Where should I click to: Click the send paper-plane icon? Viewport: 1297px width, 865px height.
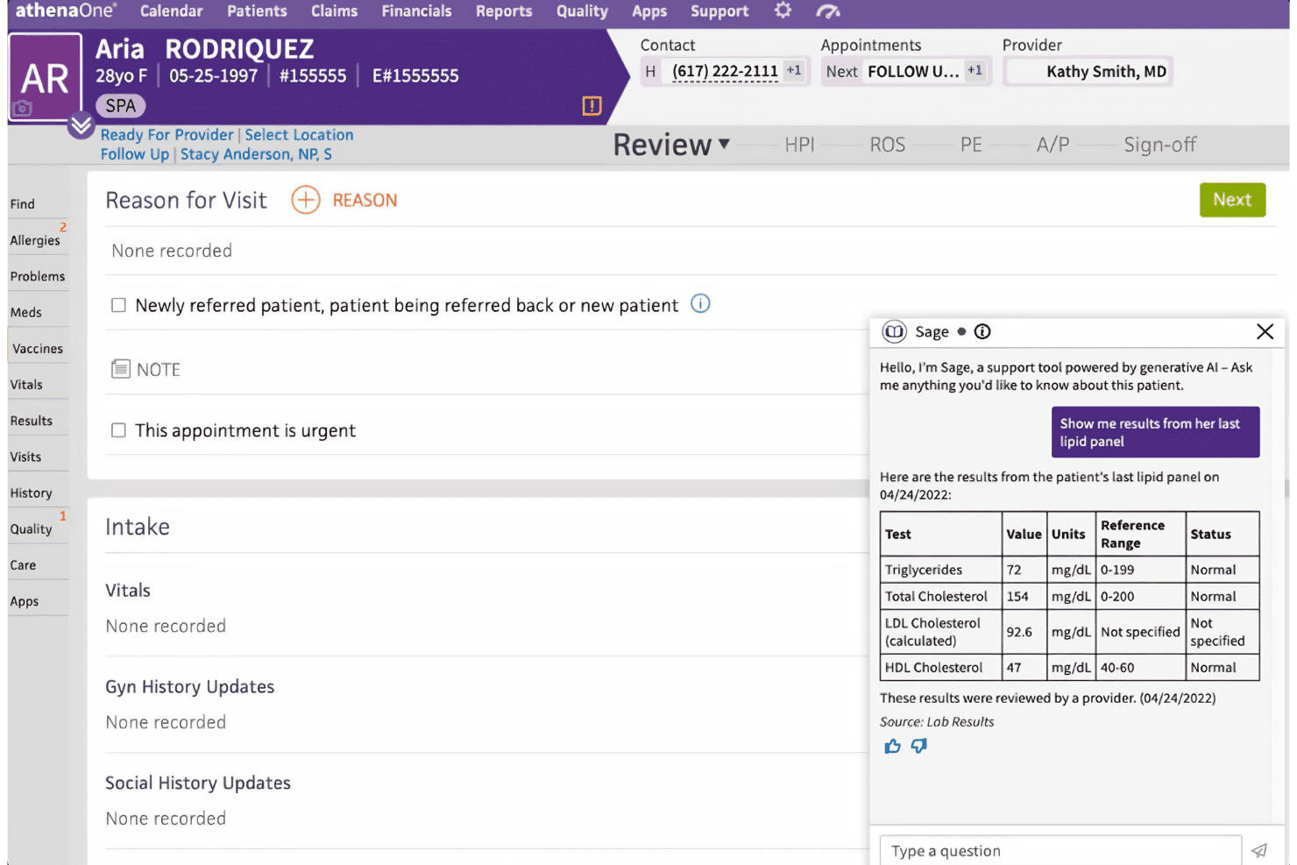click(x=1259, y=850)
